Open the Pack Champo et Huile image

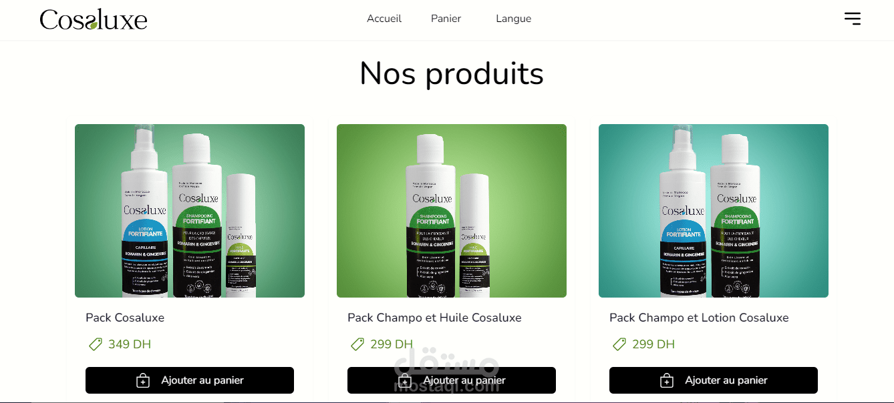tap(452, 211)
